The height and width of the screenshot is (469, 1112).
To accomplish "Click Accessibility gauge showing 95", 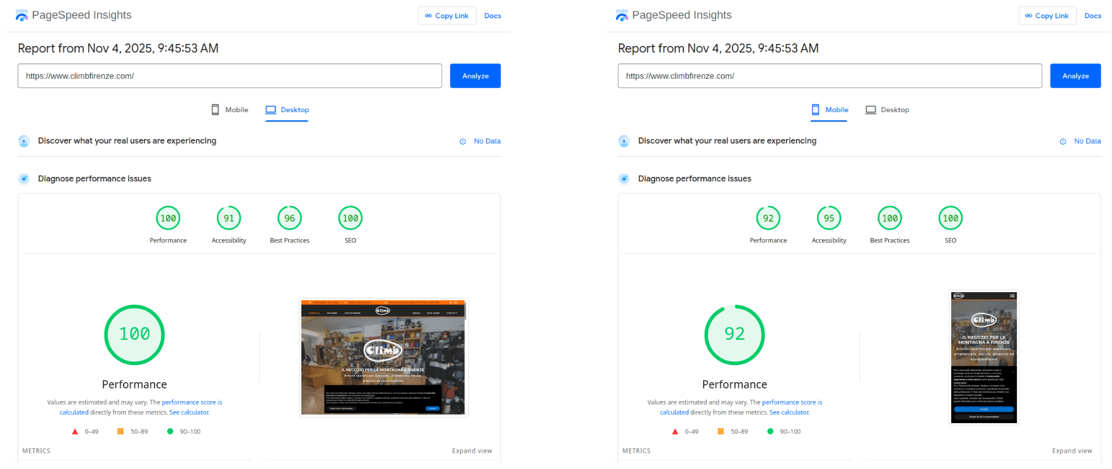I will coord(829,218).
